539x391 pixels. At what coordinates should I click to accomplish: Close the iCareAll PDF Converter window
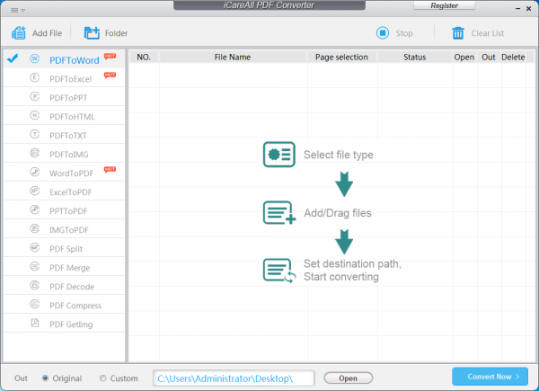point(529,9)
